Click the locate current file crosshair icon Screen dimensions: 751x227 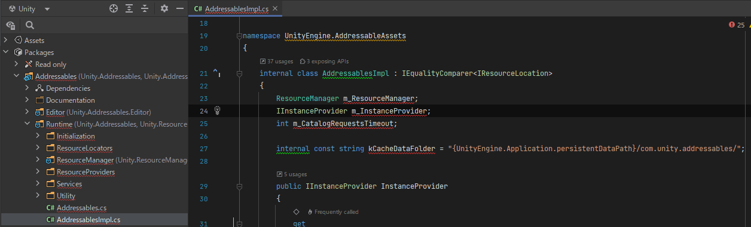[114, 8]
